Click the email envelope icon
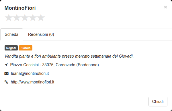Viewport: 172px width, 111px height. point(6,73)
